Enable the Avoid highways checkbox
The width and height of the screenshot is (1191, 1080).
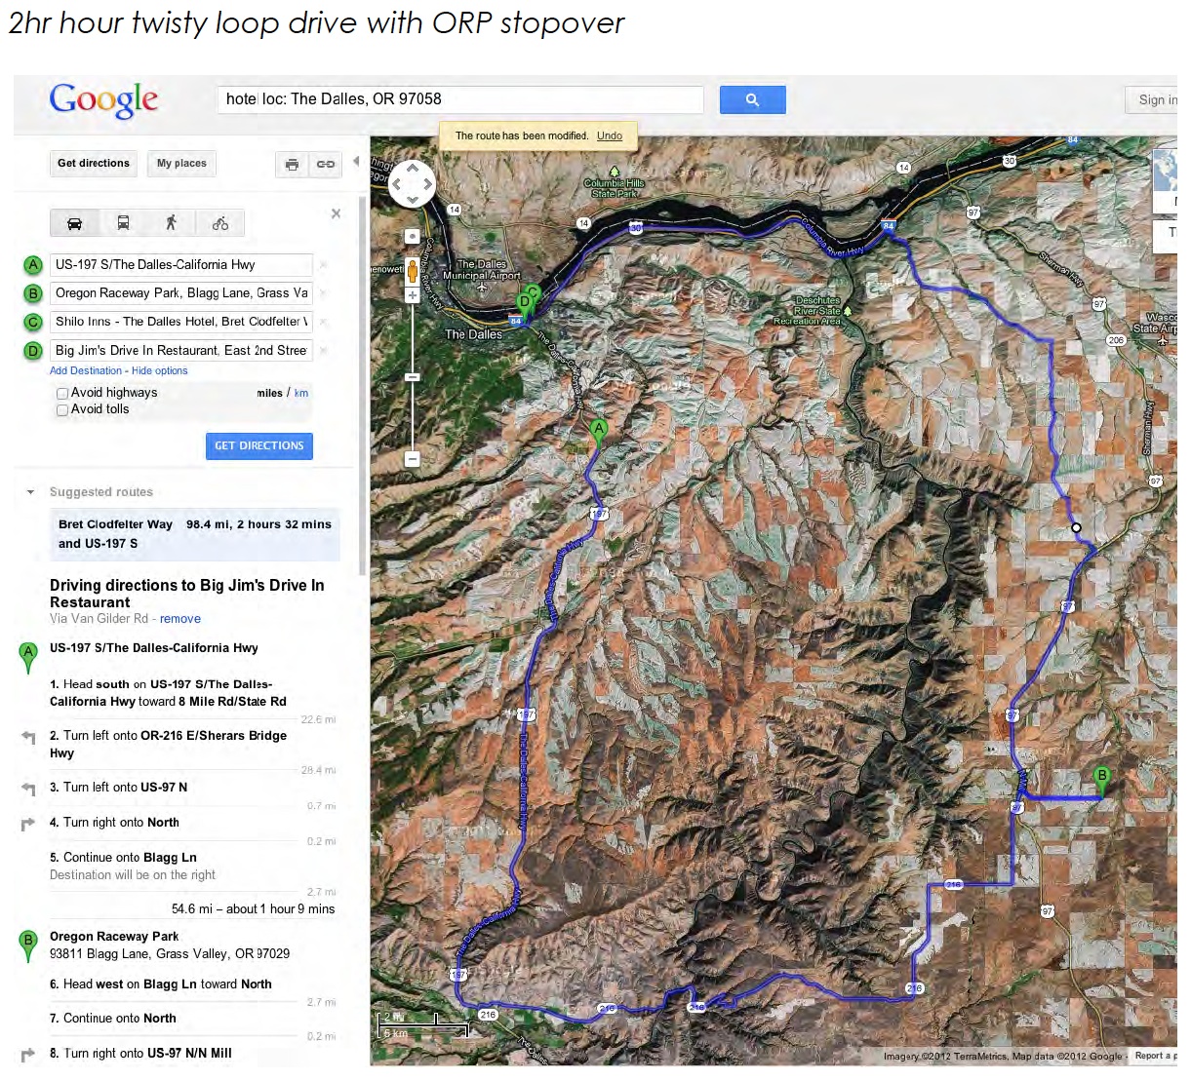tap(62, 394)
